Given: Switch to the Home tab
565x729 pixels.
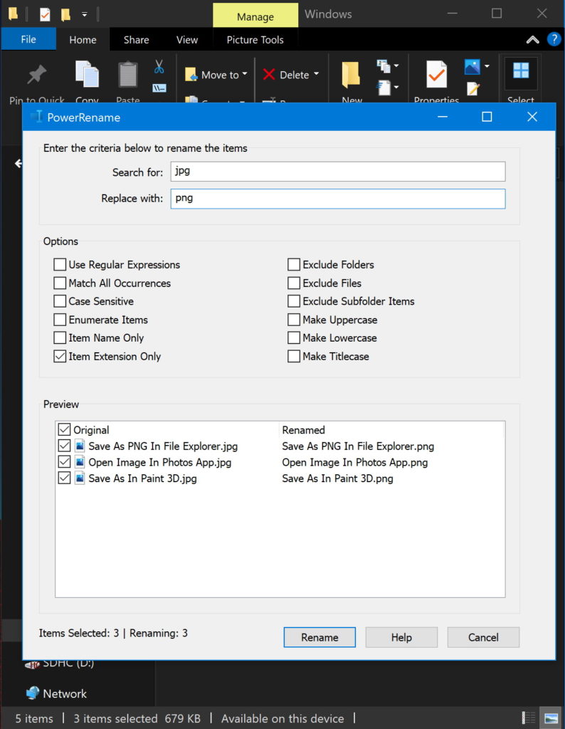Looking at the screenshot, I should click(83, 40).
